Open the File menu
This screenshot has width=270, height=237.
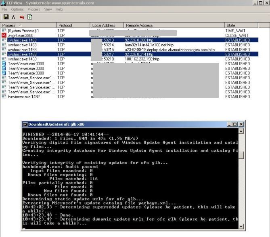coord(4,9)
